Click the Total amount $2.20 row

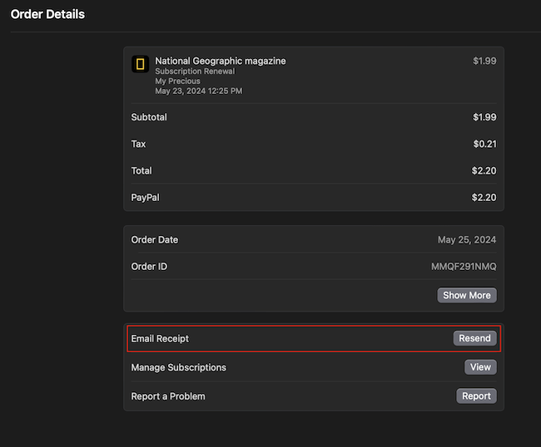[x=484, y=171]
